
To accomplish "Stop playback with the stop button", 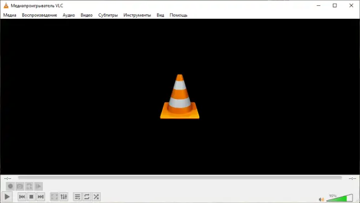I will [32, 197].
